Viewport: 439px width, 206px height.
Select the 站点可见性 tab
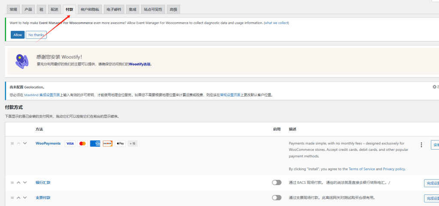pos(153,9)
